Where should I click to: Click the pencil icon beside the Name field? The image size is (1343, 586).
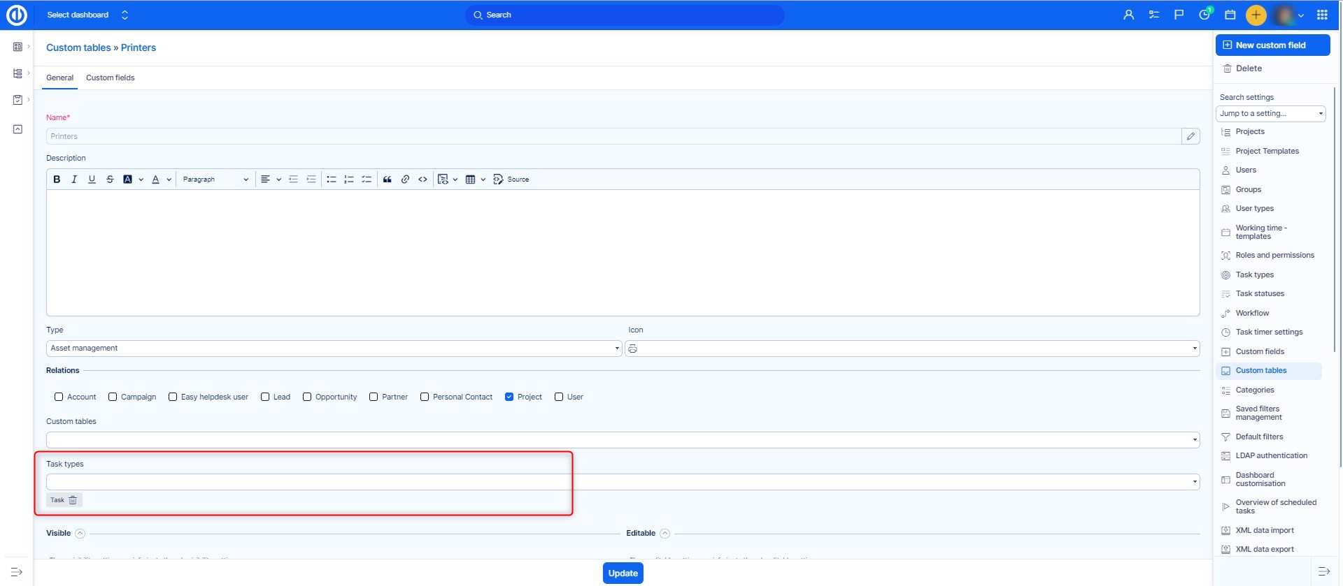point(1191,136)
